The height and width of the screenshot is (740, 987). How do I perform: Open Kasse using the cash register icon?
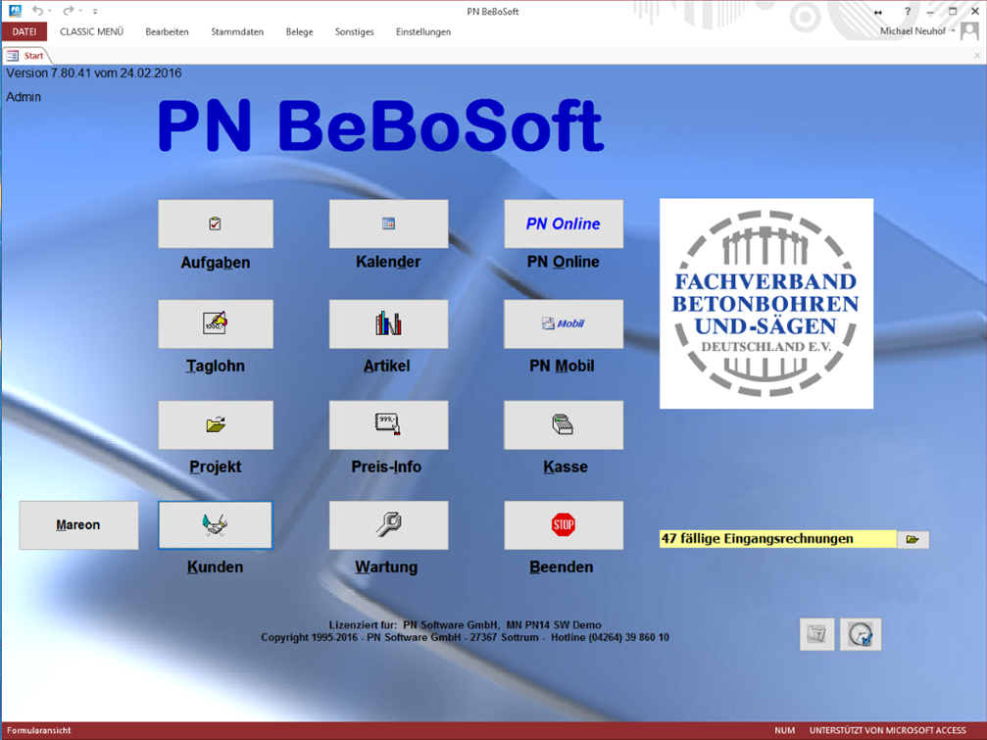[x=563, y=424]
